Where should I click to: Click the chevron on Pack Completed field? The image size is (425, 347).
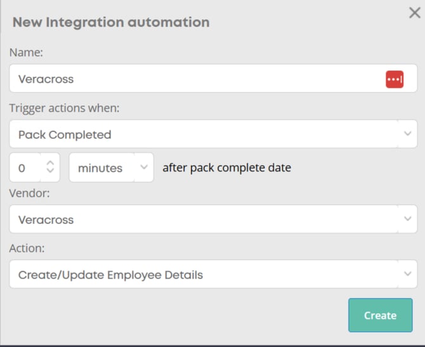408,134
